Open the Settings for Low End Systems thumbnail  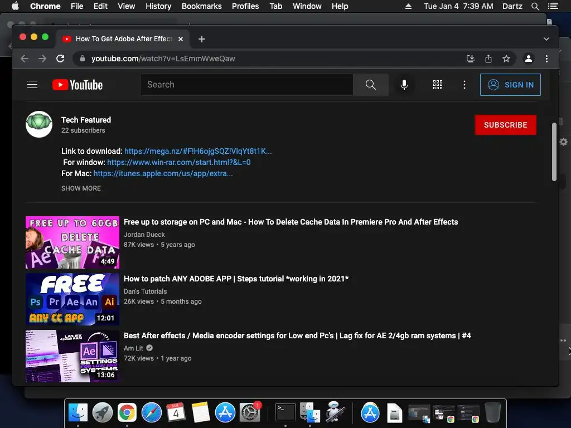point(72,356)
